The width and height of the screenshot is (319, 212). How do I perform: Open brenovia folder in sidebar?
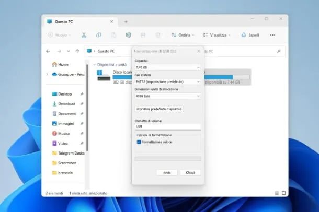pyautogui.click(x=62, y=173)
